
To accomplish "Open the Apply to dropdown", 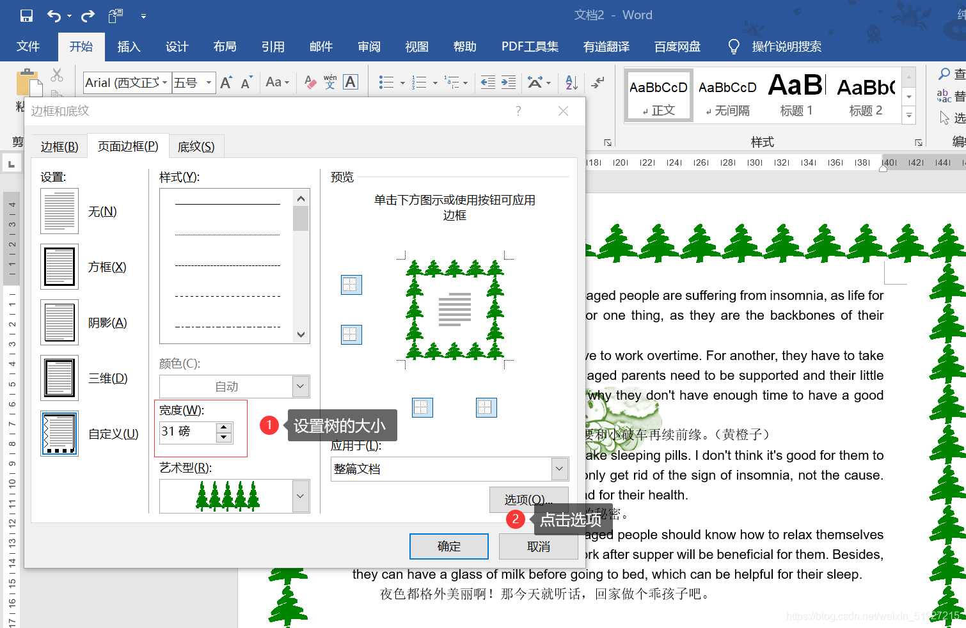I will point(560,469).
